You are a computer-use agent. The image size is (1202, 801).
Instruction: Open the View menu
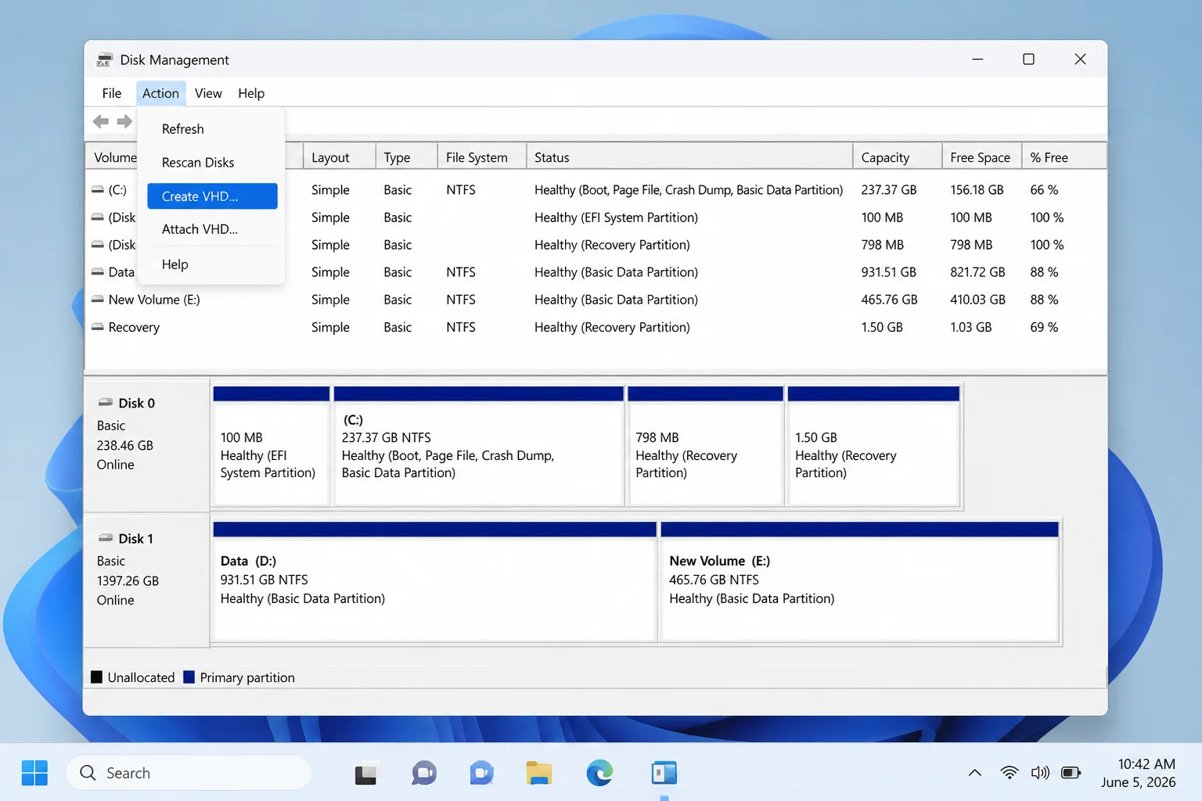pyautogui.click(x=208, y=93)
